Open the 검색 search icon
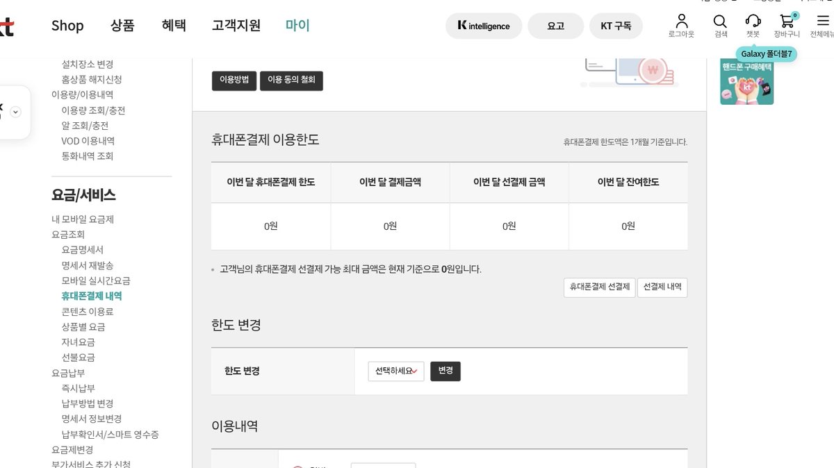Viewport: 834px width, 468px height. coord(720,22)
